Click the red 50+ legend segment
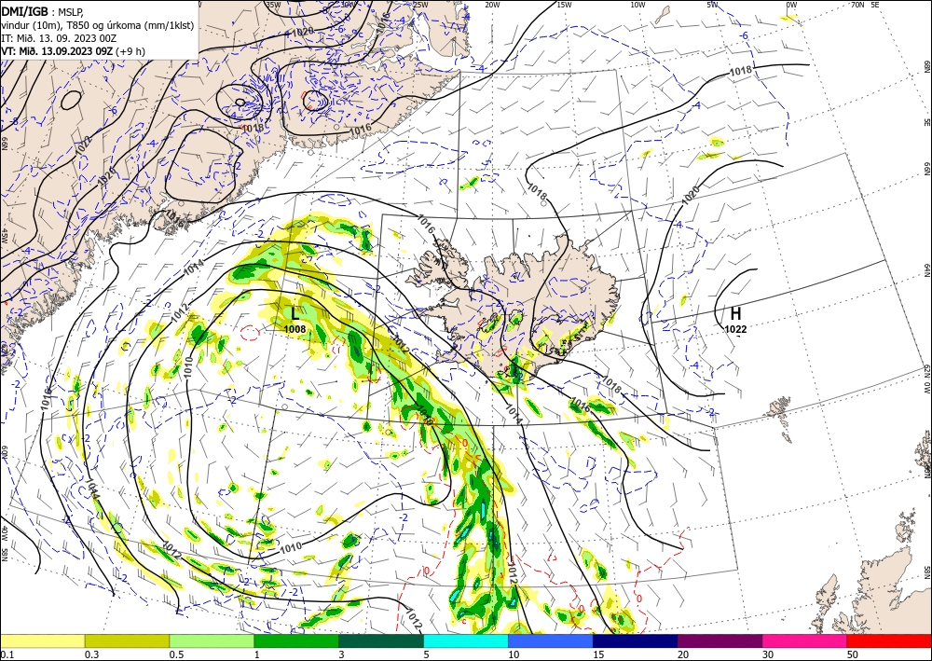Image resolution: width=932 pixels, height=661 pixels. coord(889,640)
